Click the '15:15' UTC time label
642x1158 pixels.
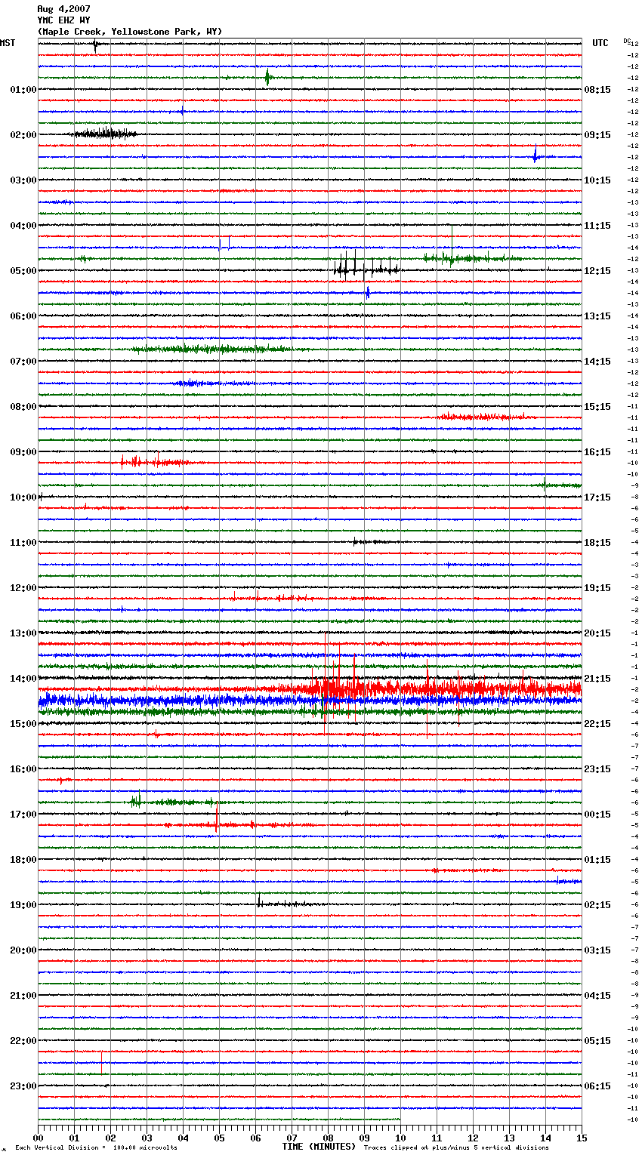(x=597, y=407)
